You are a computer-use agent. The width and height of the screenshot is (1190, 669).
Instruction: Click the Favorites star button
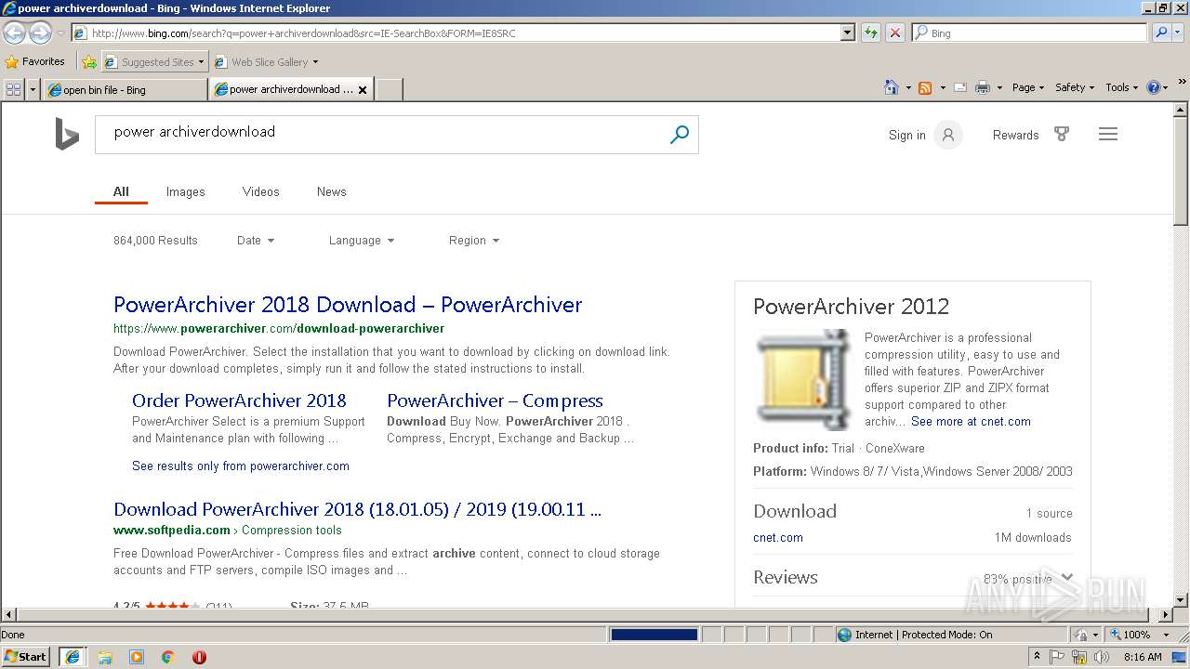(35, 61)
